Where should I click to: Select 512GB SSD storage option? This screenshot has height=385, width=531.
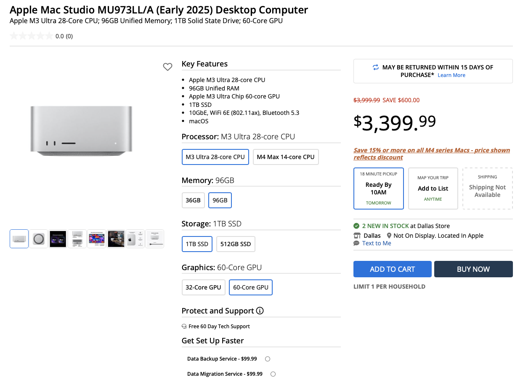pos(236,244)
